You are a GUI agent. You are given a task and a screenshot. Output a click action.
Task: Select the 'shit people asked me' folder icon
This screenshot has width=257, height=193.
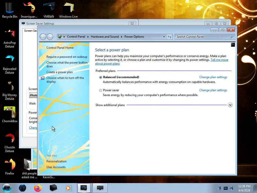pos(29,169)
